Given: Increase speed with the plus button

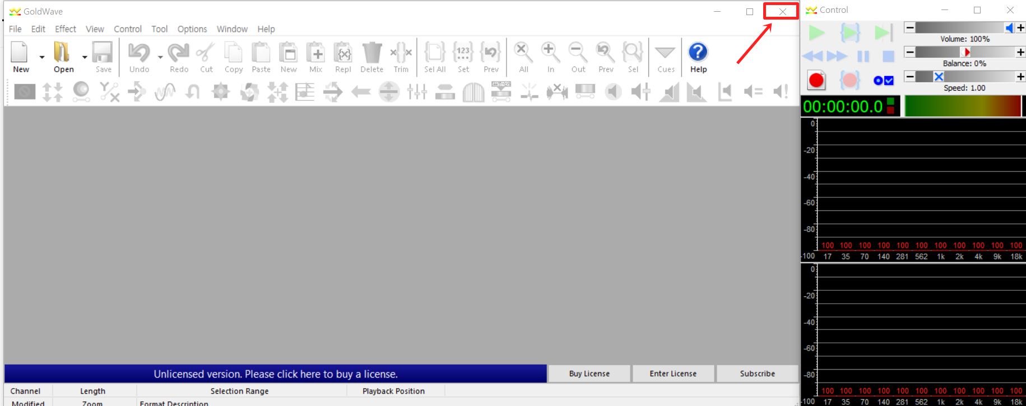Looking at the screenshot, I should (1020, 77).
